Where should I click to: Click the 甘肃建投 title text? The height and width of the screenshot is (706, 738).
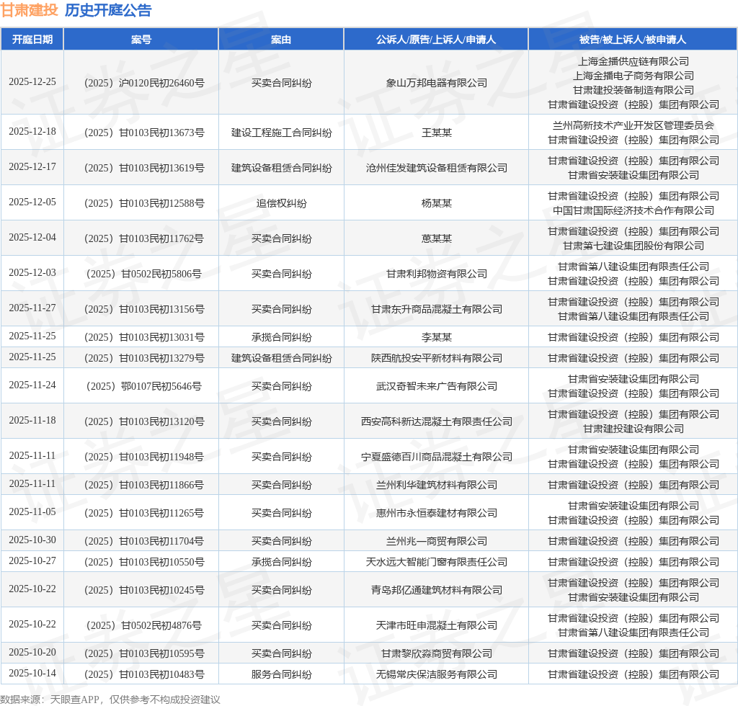click(29, 10)
